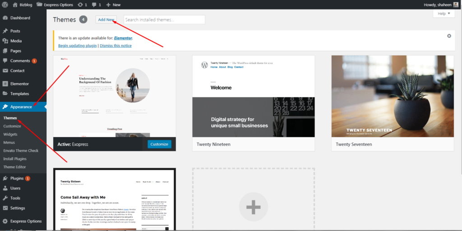Select the Themes submenu item
Screen dimensions: 462x231
tap(10, 118)
